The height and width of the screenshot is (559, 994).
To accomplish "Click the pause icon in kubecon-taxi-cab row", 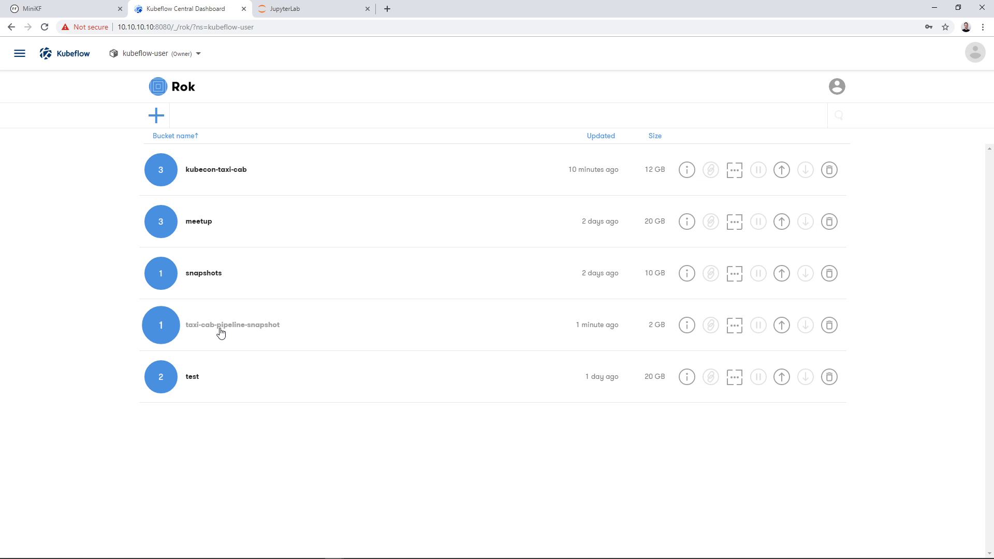I will pos(758,170).
